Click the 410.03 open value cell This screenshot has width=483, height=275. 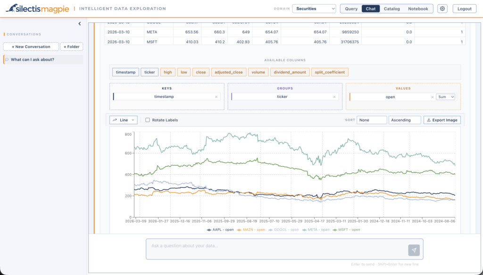187,42
